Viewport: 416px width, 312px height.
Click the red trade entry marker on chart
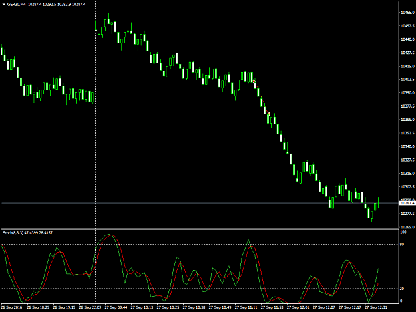[254, 81]
